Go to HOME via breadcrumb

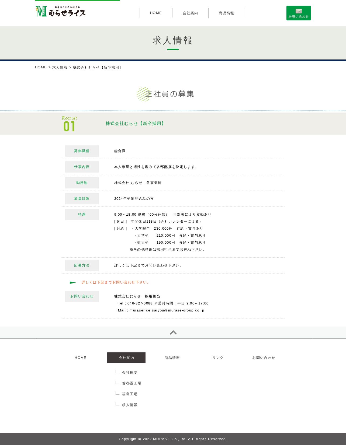41,67
